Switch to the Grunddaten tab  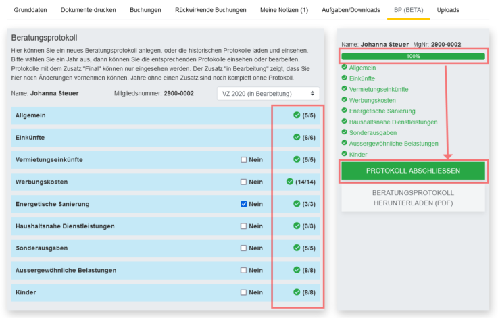(x=30, y=10)
